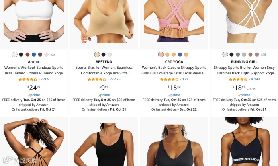
Task: Open the 27,426 reviews for BESTENA
Action: point(115,79)
